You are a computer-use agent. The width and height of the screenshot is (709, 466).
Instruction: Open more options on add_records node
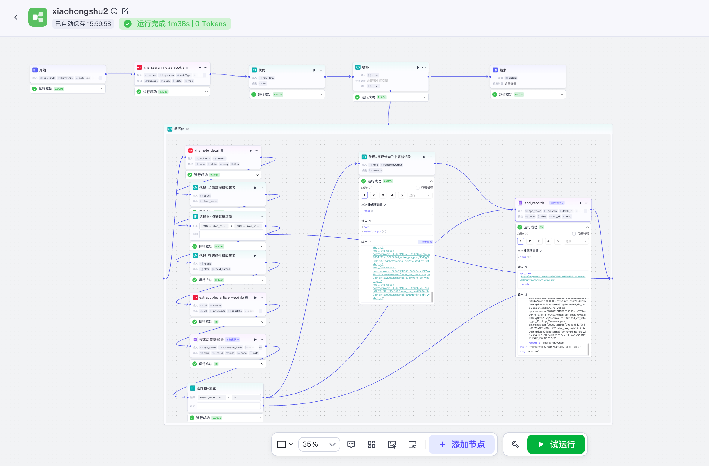click(x=586, y=203)
